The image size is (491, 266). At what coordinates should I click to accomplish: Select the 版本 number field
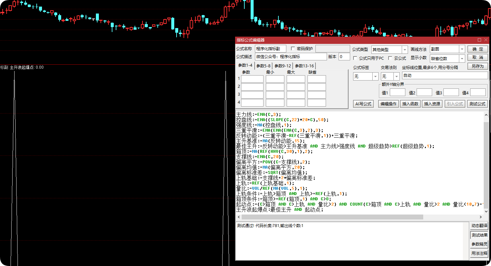344,57
